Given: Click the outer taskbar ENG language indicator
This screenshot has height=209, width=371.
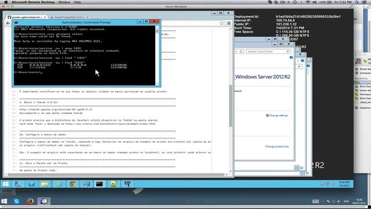Looking at the screenshot, I should click(x=346, y=201).
